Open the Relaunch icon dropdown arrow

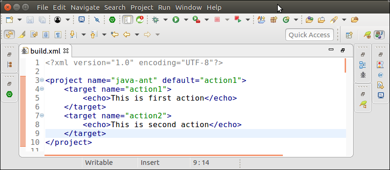(x=248, y=20)
